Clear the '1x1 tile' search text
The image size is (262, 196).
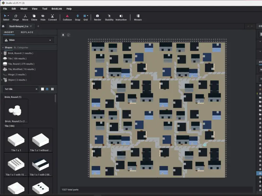coord(36,89)
